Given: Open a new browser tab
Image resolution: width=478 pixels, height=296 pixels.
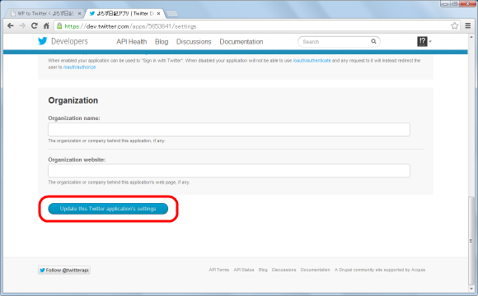Looking at the screenshot, I should click(172, 14).
